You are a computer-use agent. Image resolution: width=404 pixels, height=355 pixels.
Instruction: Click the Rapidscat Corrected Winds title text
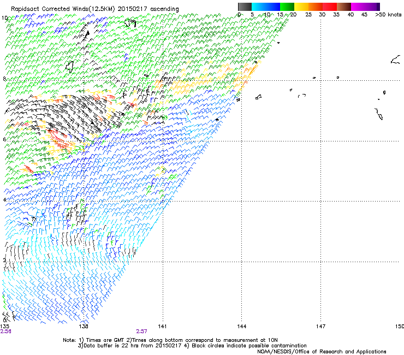pyautogui.click(x=95, y=9)
